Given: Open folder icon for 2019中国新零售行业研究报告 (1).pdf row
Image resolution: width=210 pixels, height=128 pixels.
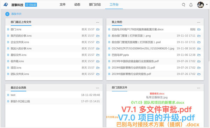Looking at the screenshot, I should (x=199, y=68).
